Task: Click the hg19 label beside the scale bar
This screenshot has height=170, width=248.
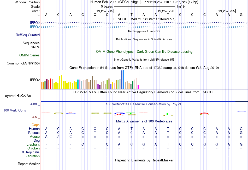Action: click(x=181, y=6)
